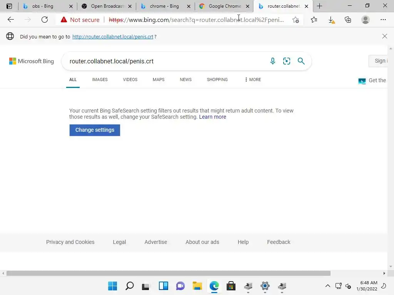Select the SHOPPING results tab
This screenshot has height=295, width=394.
coord(217,80)
